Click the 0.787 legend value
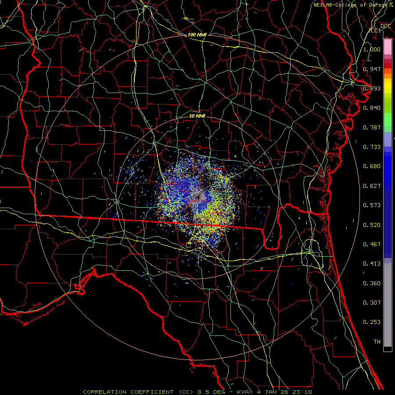The height and width of the screenshot is (395, 395). [x=372, y=127]
